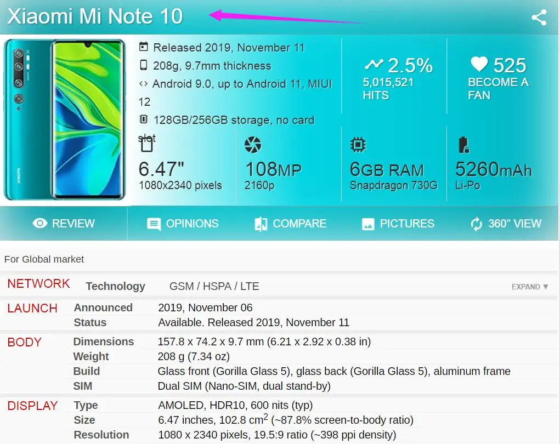Click the display size icon above 6.47"
This screenshot has width=560, height=444.
[x=146, y=144]
